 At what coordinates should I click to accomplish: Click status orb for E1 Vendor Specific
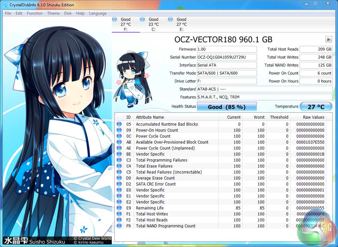pos(119,196)
